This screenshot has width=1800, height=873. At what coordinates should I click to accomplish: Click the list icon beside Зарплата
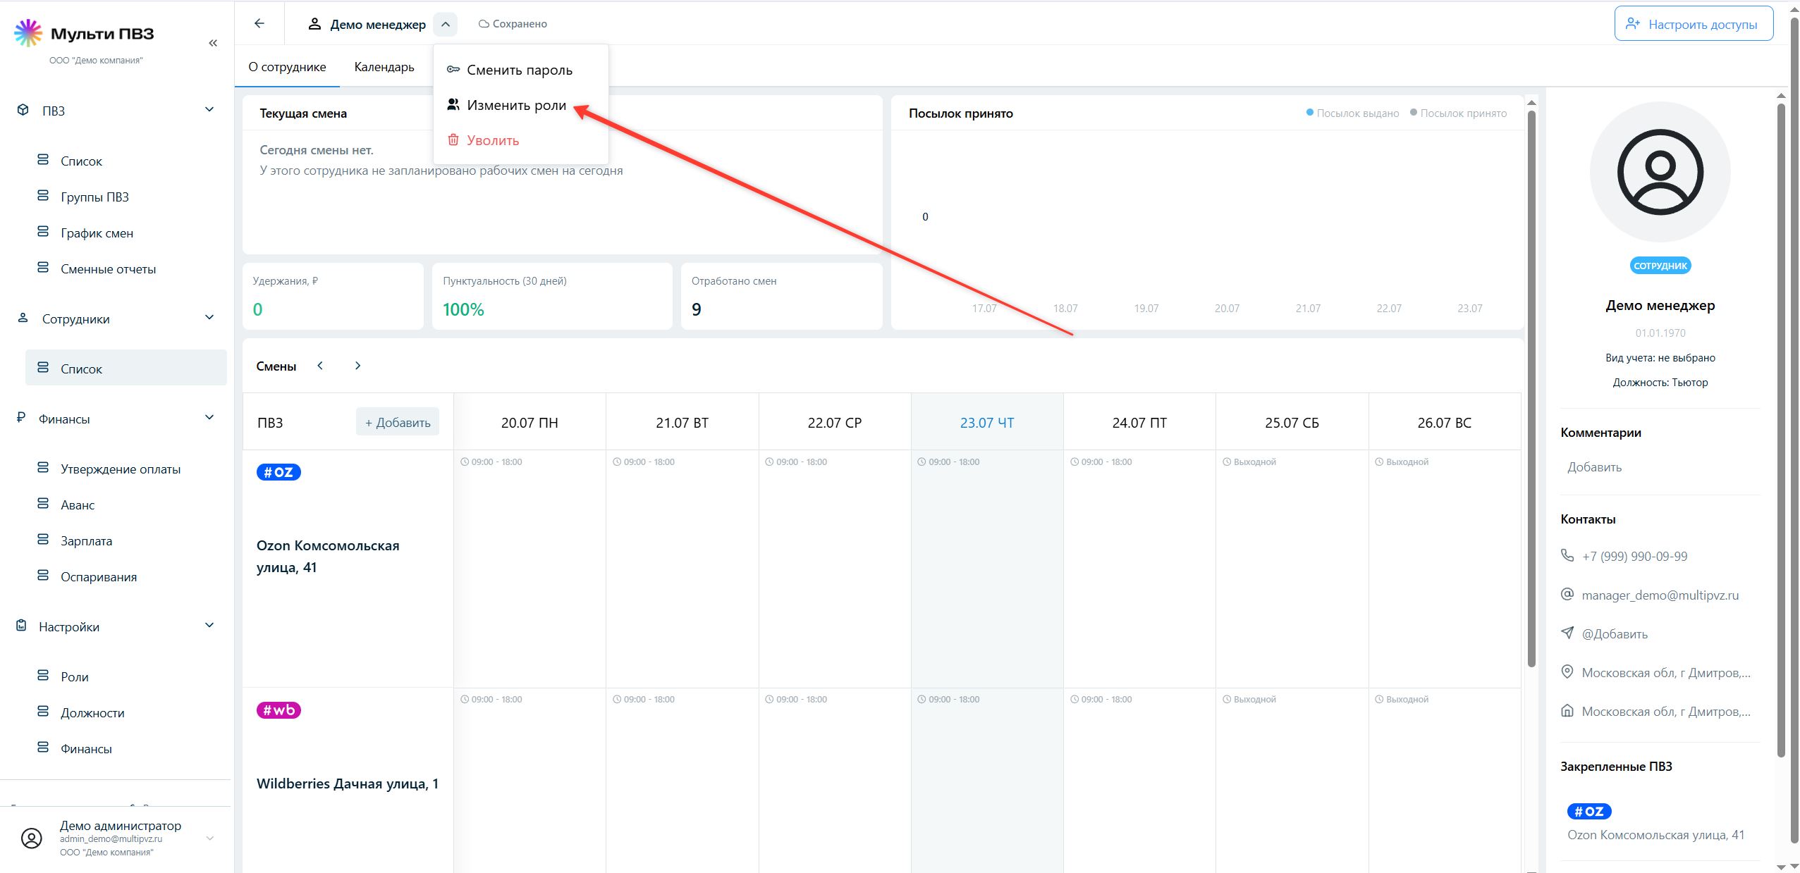tap(43, 540)
